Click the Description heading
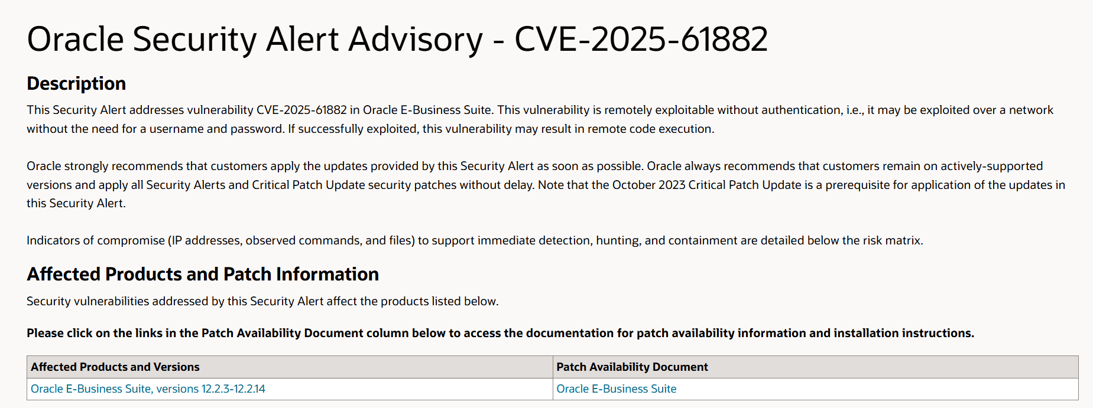The image size is (1093, 408). coord(76,83)
